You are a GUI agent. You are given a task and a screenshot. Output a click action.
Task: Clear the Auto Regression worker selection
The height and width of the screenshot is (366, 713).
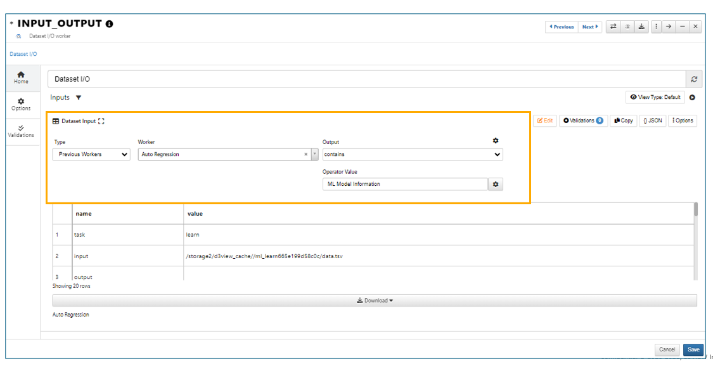pyautogui.click(x=305, y=154)
